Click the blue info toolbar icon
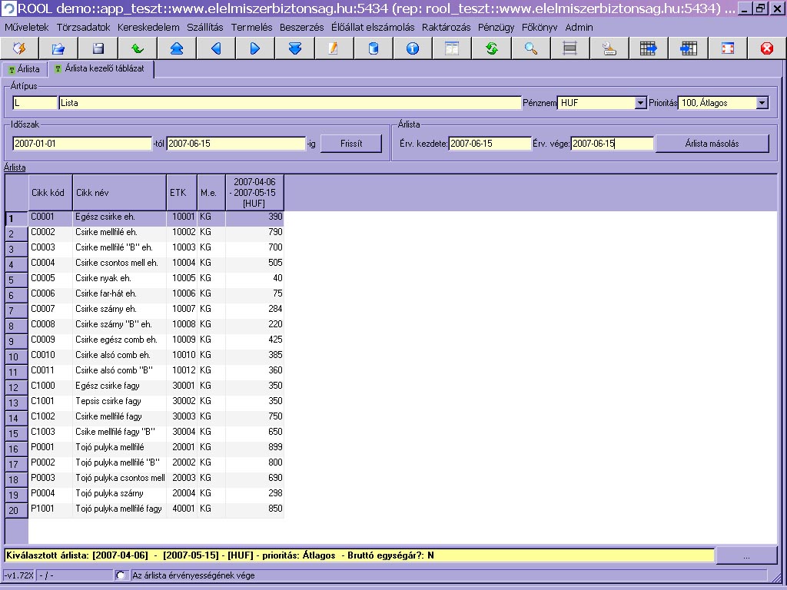The image size is (787, 590). [x=413, y=48]
